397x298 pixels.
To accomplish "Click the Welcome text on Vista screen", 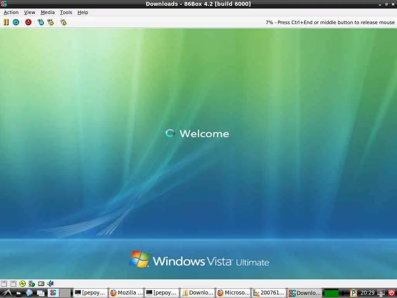I will (x=204, y=133).
